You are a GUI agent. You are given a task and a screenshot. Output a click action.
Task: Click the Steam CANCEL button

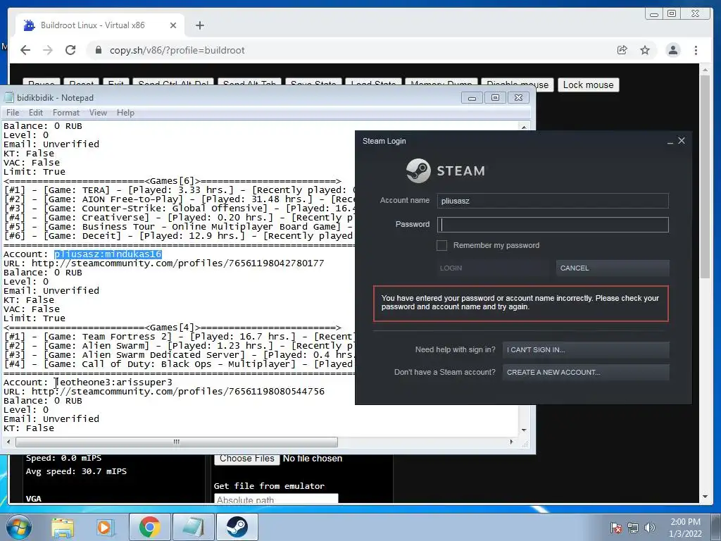613,268
